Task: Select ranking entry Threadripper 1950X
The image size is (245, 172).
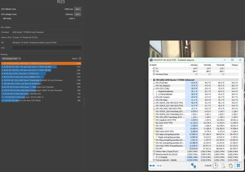Action: click(x=41, y=90)
